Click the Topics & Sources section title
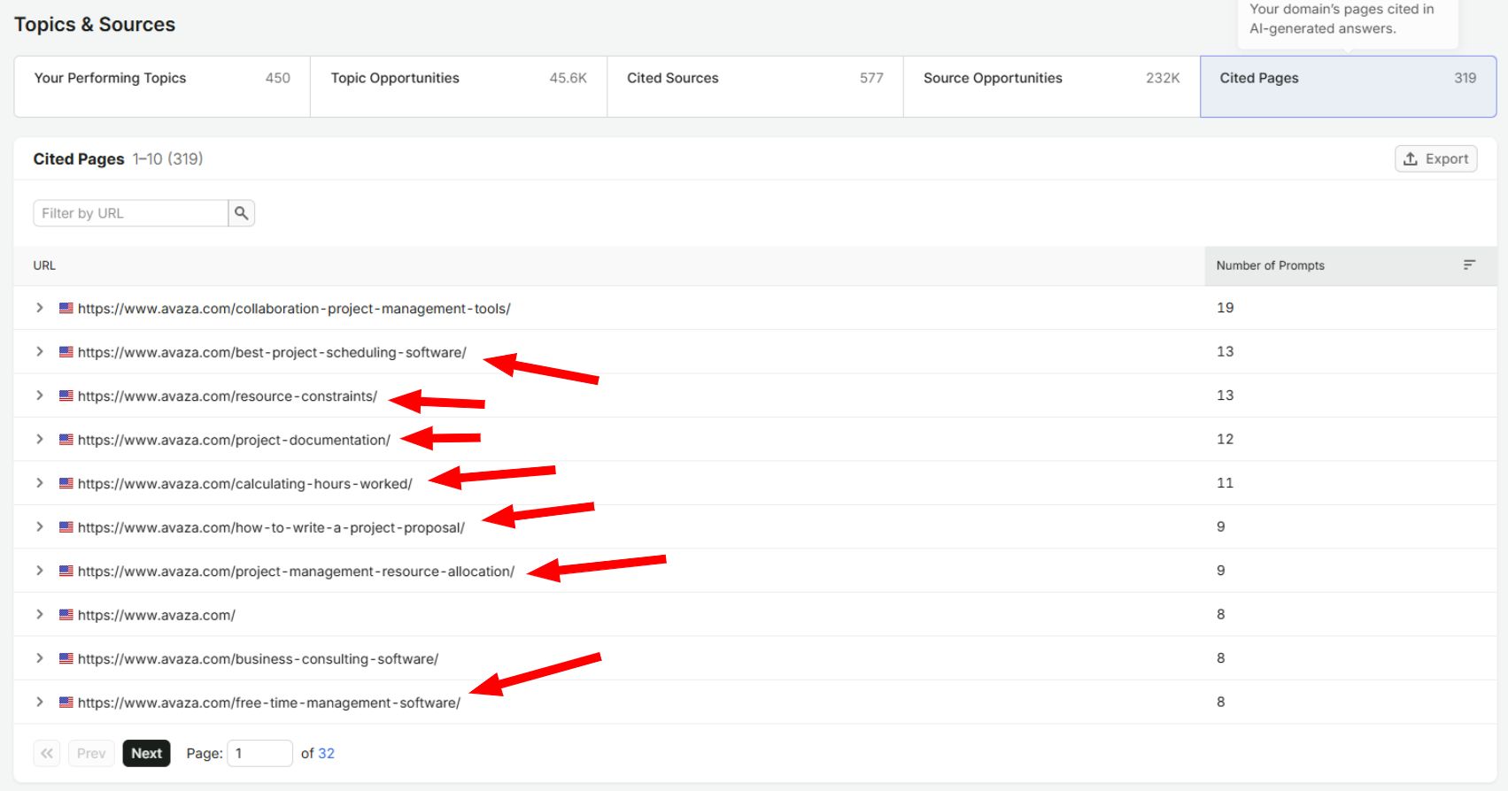Screen dimensions: 1508x791 pos(95,25)
